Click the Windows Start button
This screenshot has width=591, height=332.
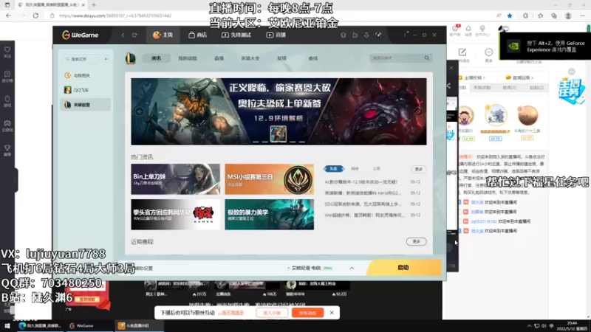[7, 326]
